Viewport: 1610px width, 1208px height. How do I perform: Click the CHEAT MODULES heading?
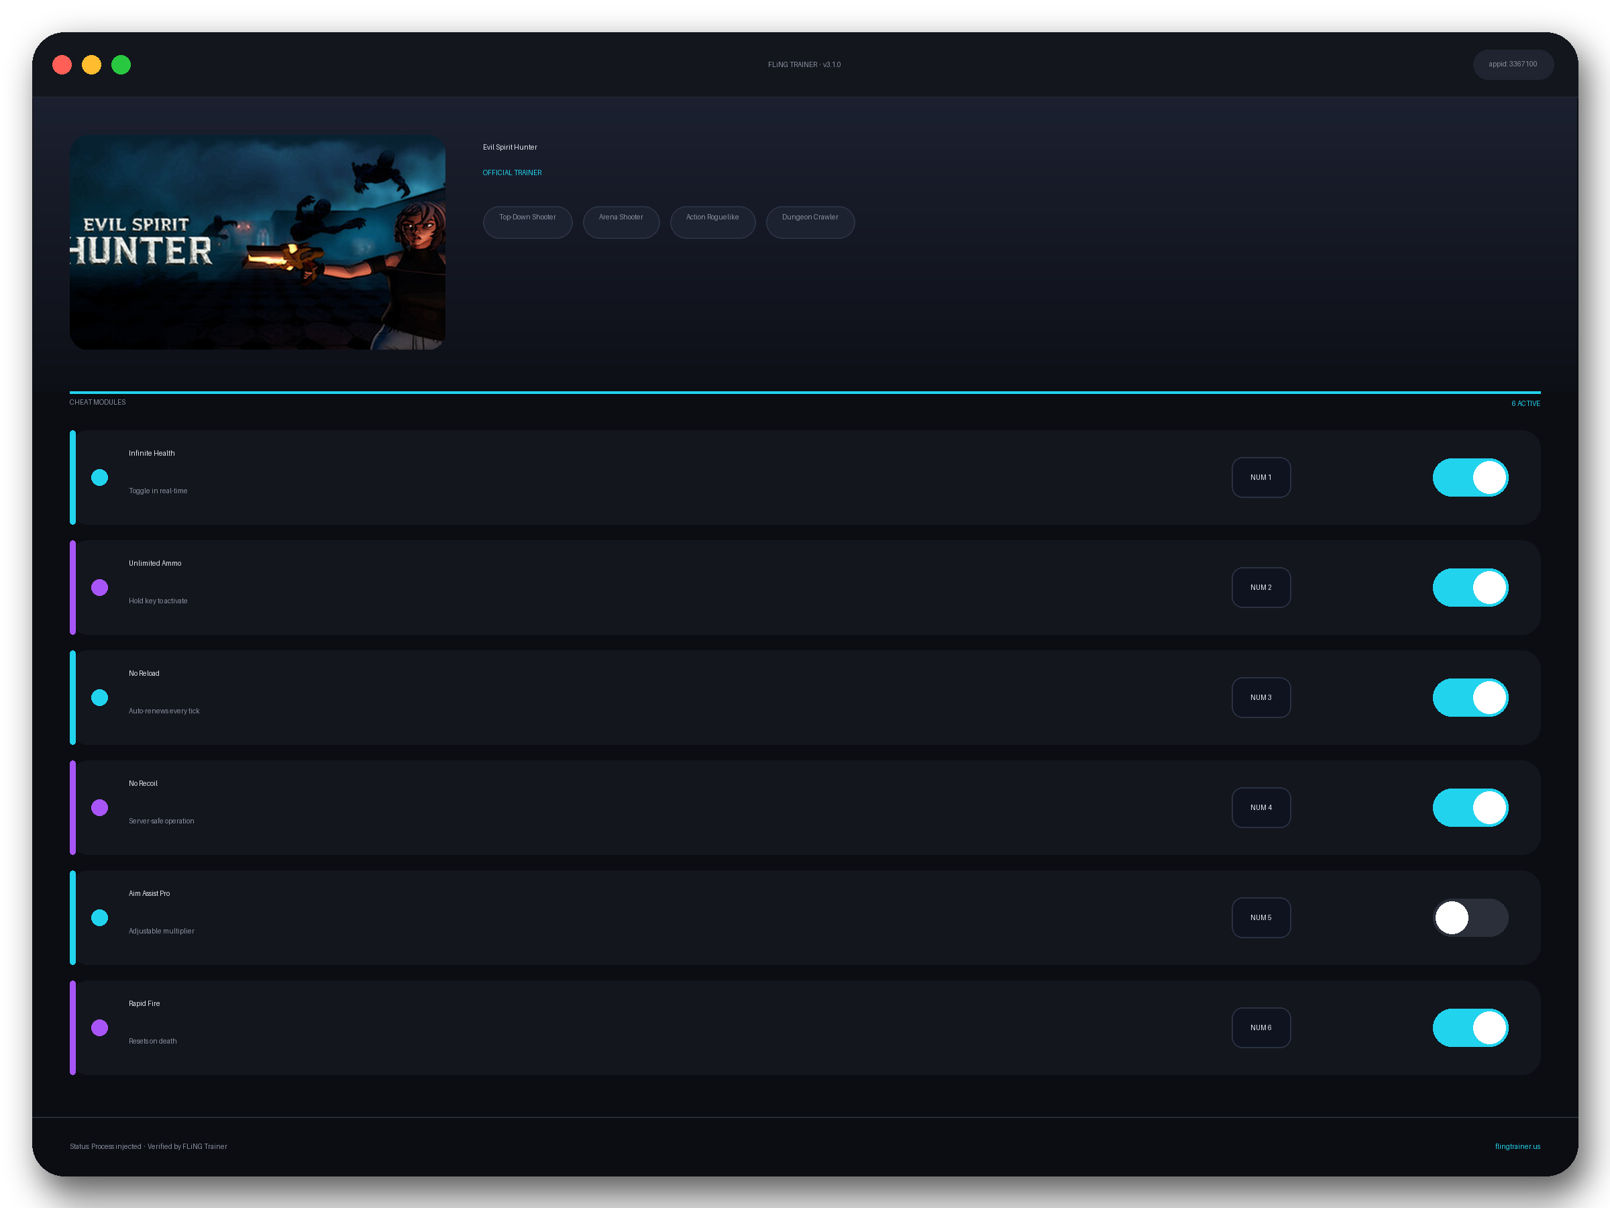97,402
